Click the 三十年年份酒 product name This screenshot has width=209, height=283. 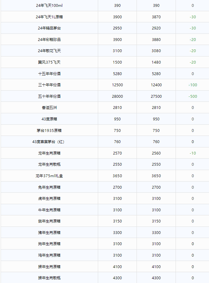pyautogui.click(x=49, y=85)
